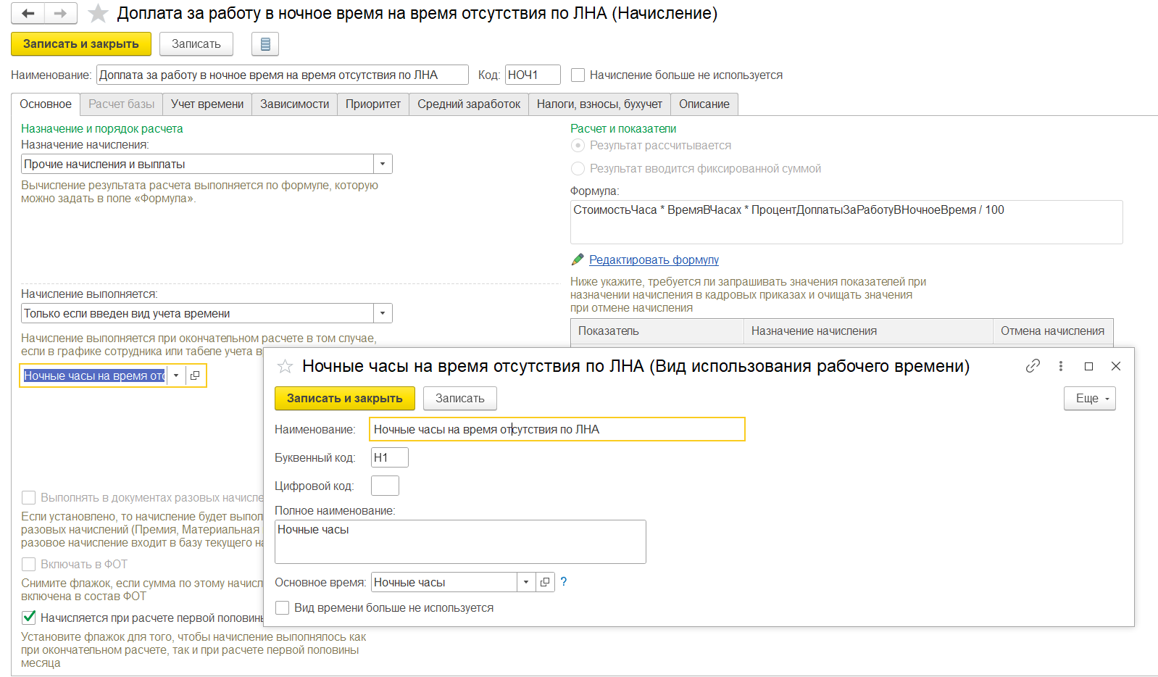The image size is (1158, 677).
Task: Open the Редактировать формулу link
Action: click(654, 259)
